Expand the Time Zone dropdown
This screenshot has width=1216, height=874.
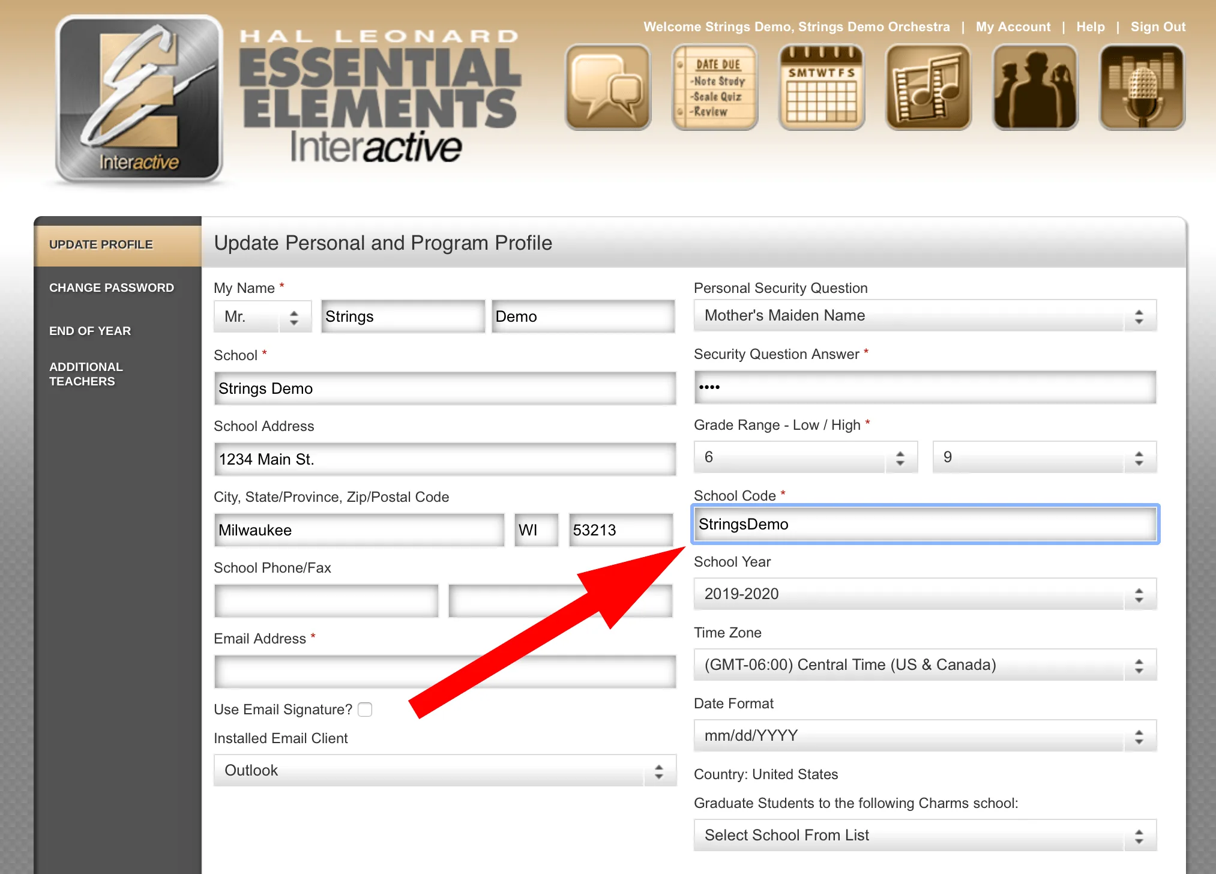coord(925,665)
